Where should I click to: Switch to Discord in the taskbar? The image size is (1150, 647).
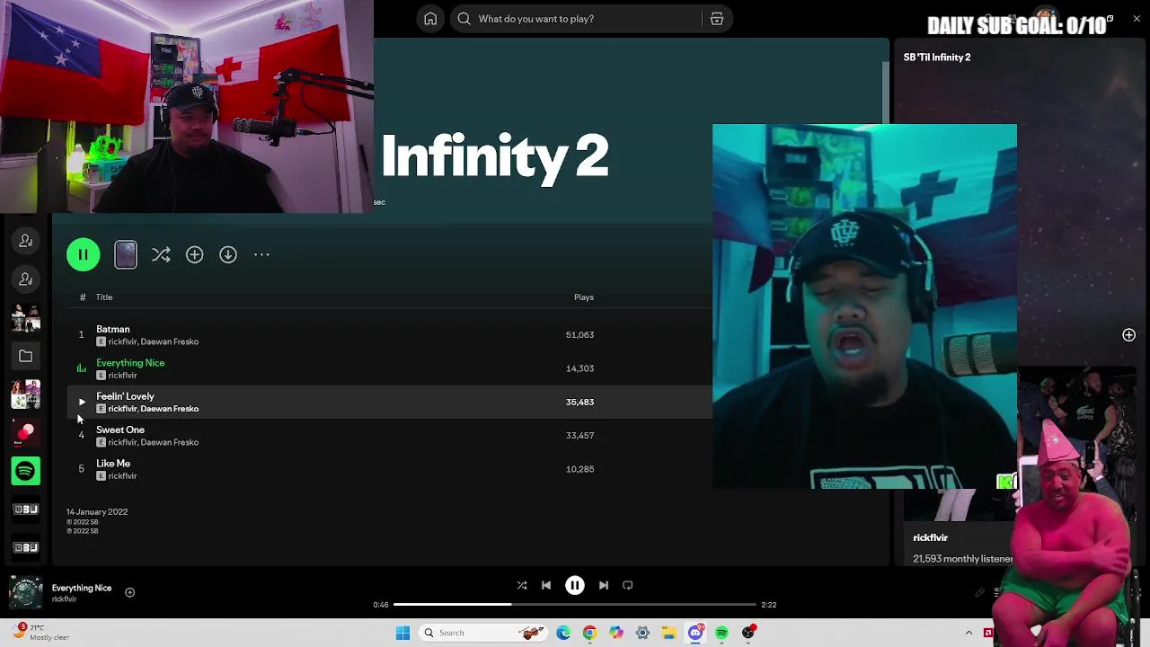coord(695,633)
